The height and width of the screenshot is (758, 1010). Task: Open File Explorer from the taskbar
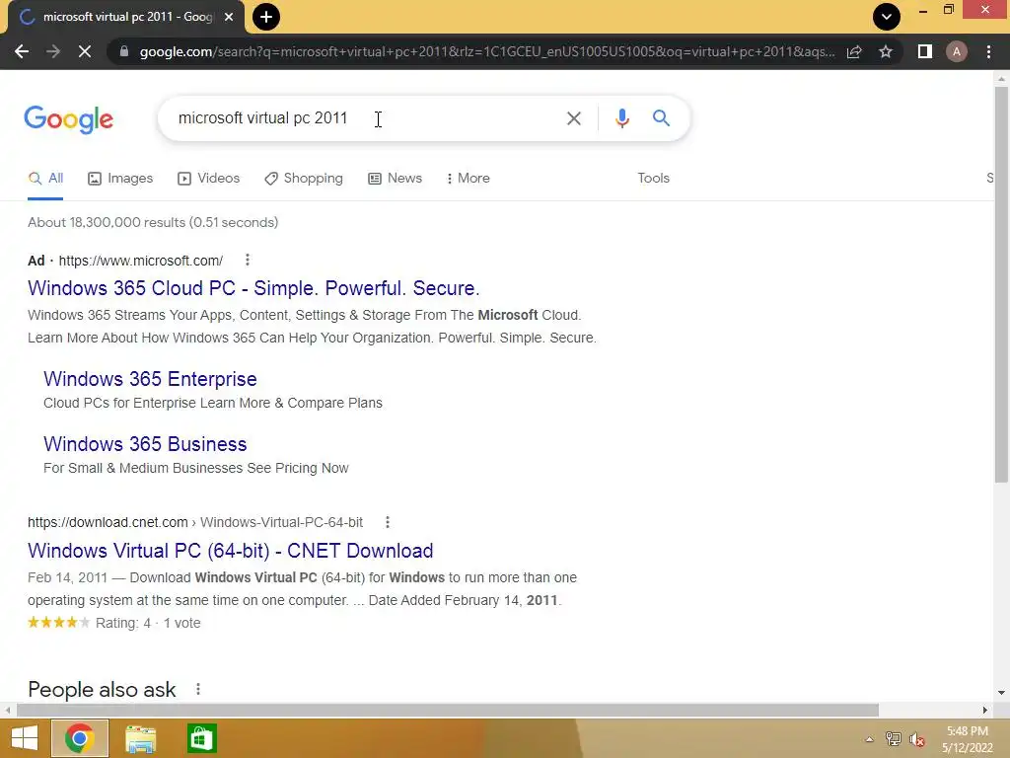click(140, 738)
